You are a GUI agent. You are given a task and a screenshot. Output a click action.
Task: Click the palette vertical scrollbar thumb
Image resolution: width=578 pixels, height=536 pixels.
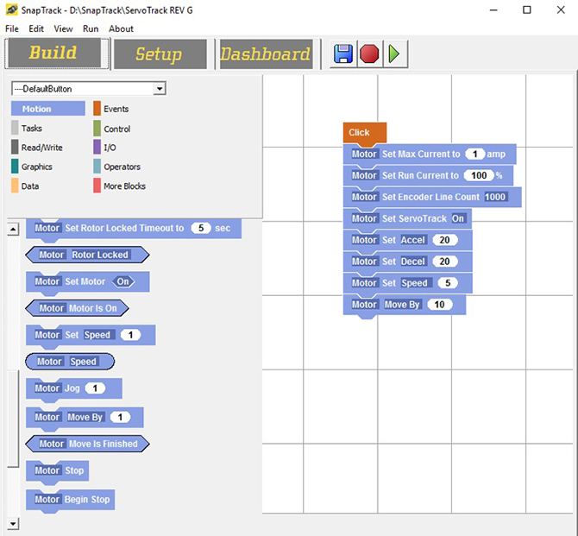(13, 419)
